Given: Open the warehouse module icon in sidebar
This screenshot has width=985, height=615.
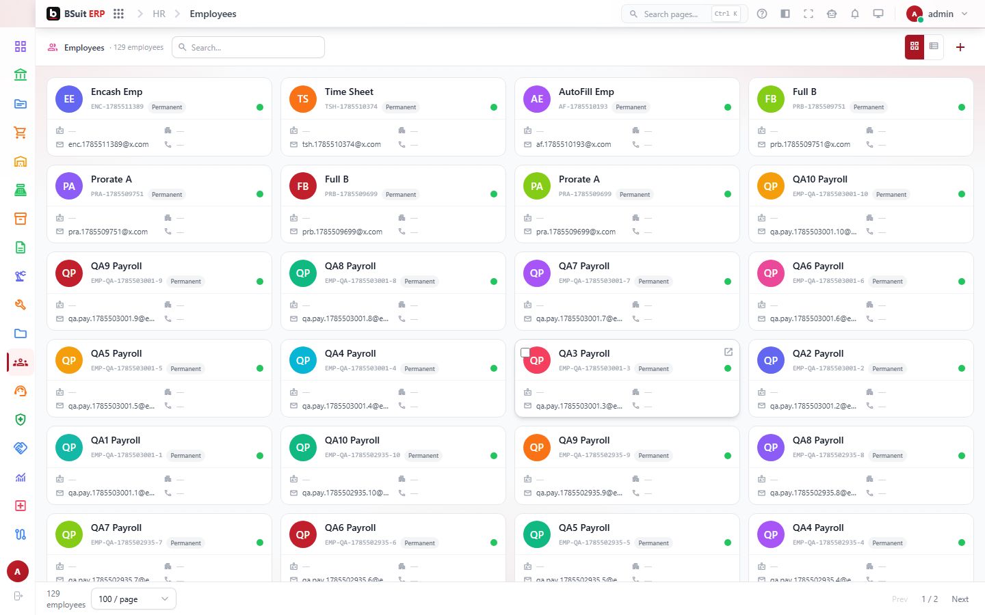Looking at the screenshot, I should pos(21,161).
